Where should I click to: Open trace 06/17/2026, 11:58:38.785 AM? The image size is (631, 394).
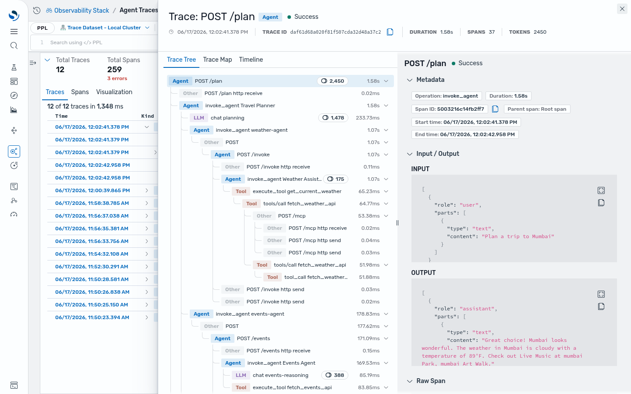[92, 203]
